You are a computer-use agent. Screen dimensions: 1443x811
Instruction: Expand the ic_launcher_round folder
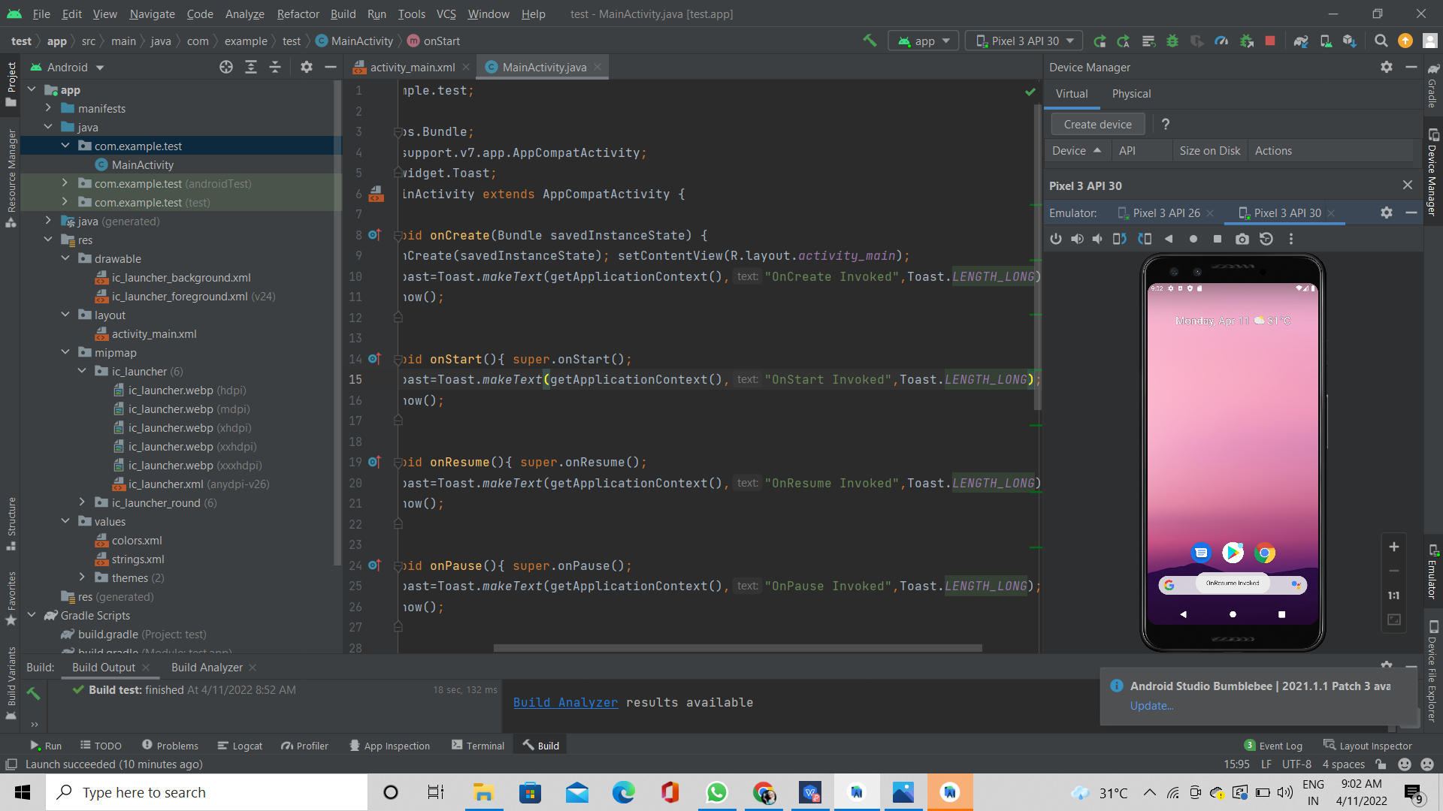[82, 502]
